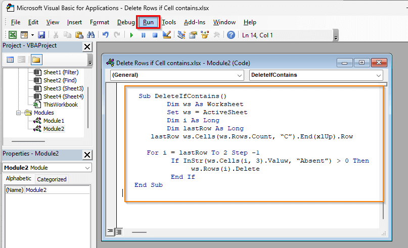Toggle Design Mode icon
The height and width of the screenshot is (248, 408).
tap(167, 35)
